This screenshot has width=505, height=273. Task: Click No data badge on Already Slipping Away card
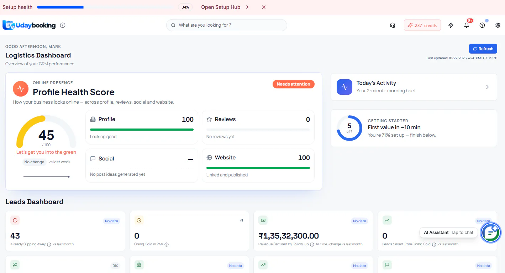click(111, 221)
